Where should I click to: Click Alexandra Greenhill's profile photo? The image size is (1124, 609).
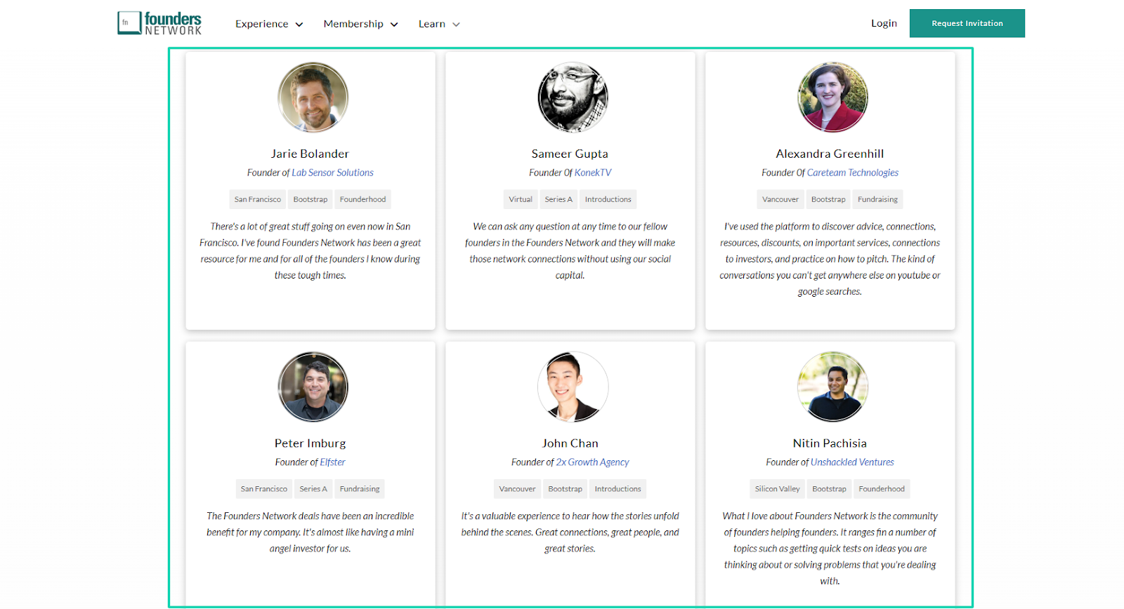click(x=832, y=97)
